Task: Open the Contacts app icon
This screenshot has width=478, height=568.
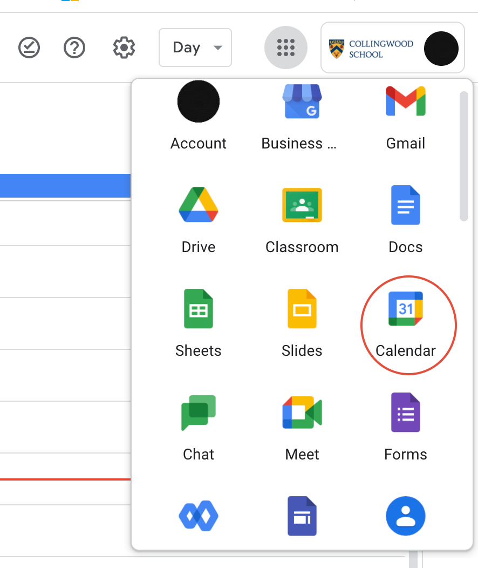Action: coord(405,516)
